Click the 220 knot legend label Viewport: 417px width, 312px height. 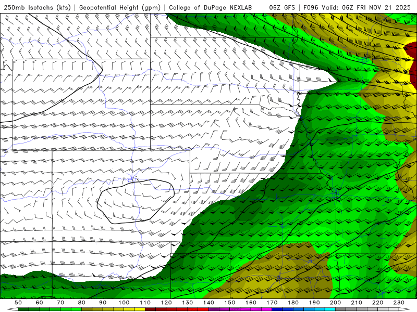377,303
